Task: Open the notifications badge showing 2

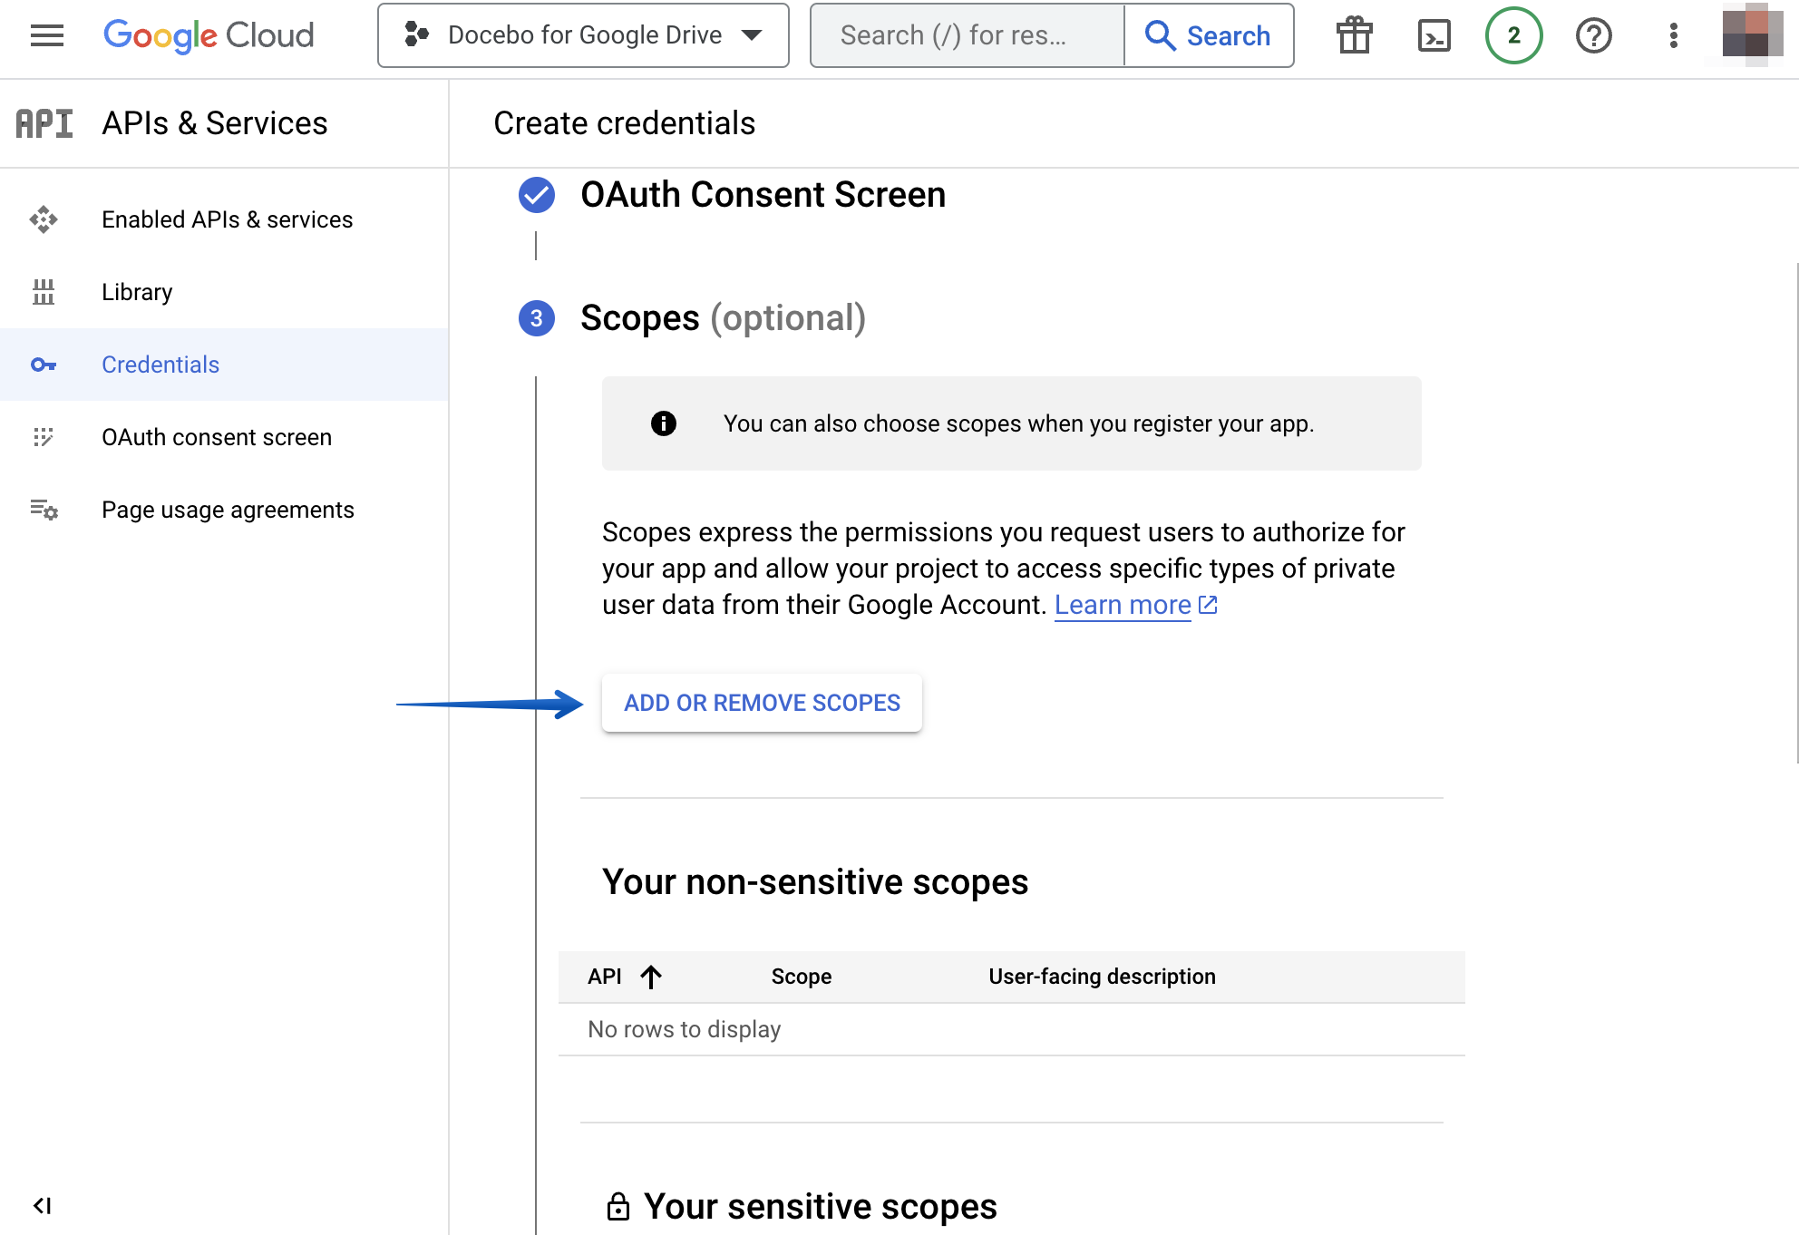Action: pyautogui.click(x=1513, y=35)
